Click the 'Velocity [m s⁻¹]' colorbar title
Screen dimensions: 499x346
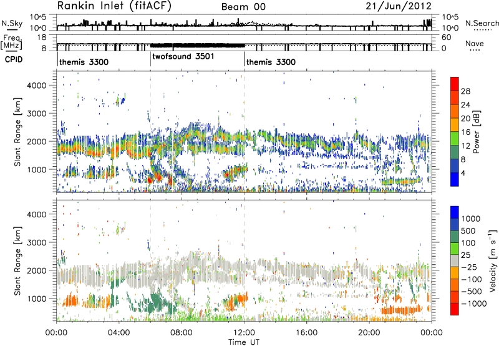[x=493, y=260]
